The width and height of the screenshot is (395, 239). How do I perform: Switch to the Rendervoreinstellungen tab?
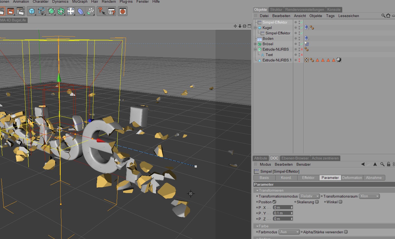click(x=305, y=9)
